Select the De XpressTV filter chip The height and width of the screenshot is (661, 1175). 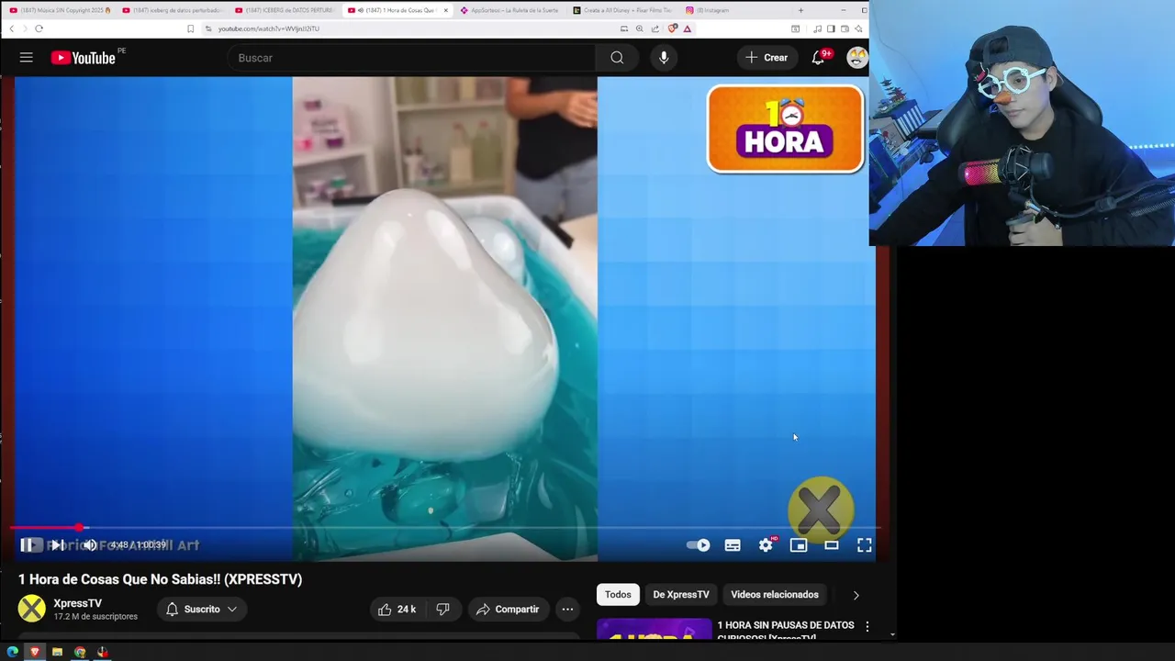click(x=681, y=595)
